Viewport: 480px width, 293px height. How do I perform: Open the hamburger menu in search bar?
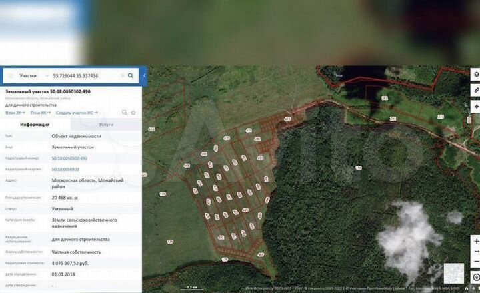[x=10, y=76]
